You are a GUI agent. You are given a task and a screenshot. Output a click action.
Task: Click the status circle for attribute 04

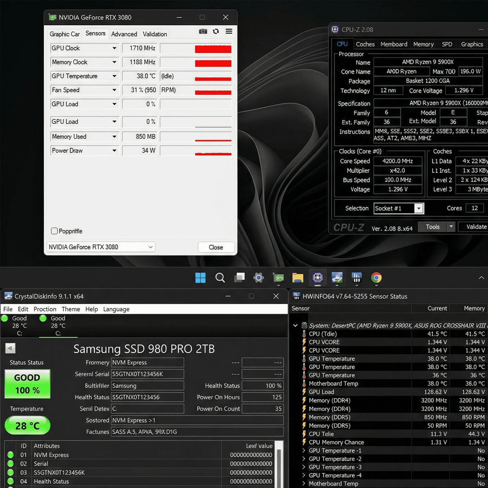(11, 481)
